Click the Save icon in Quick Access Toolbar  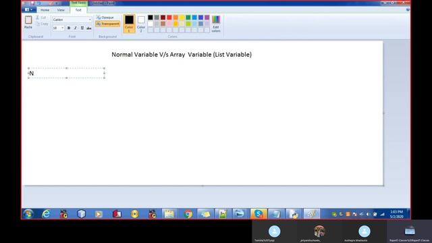tap(32, 3)
